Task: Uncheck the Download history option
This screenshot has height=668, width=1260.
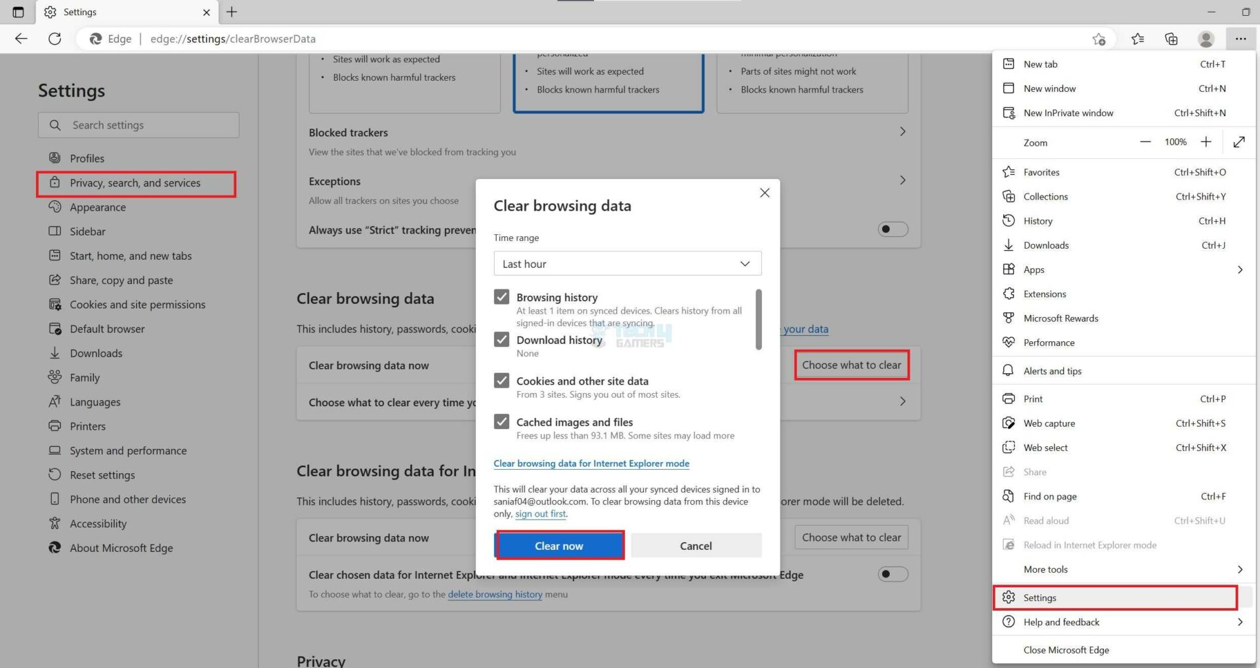Action: (502, 339)
